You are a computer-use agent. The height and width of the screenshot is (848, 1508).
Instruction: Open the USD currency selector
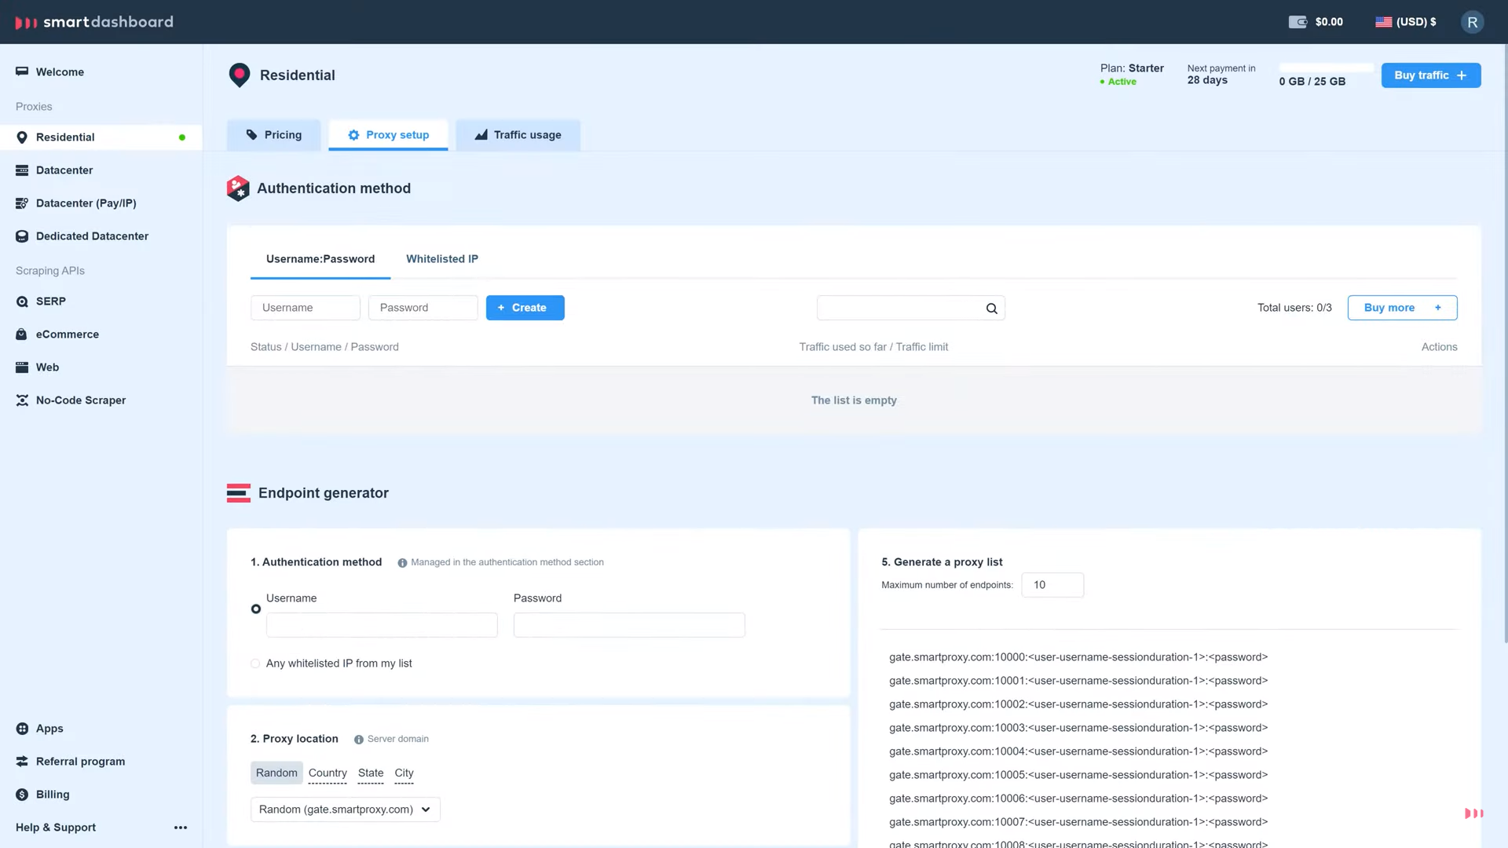click(x=1405, y=21)
